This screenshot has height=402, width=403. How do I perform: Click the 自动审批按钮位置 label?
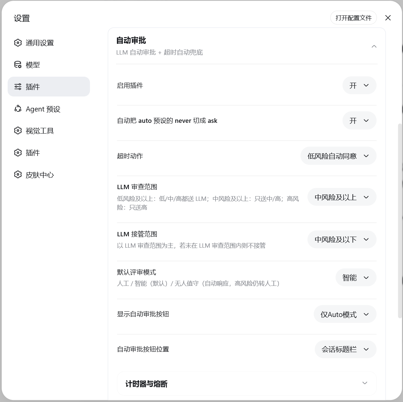pyautogui.click(x=143, y=349)
